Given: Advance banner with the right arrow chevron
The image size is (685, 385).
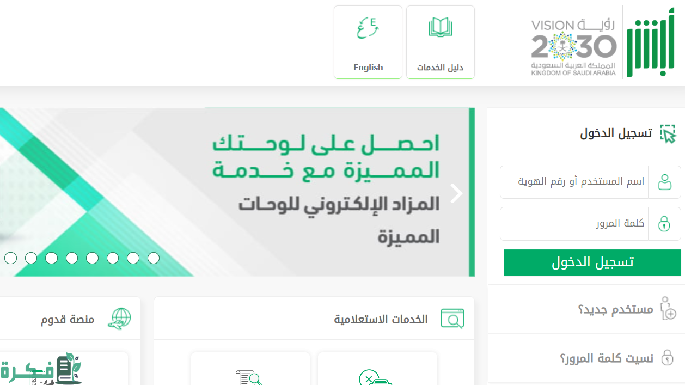Looking at the screenshot, I should (456, 193).
